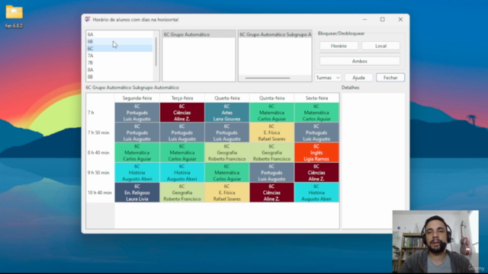Screen dimensions: 488x274
Task: Click the 8 h 40 min row header
Action: pyautogui.click(x=100, y=152)
